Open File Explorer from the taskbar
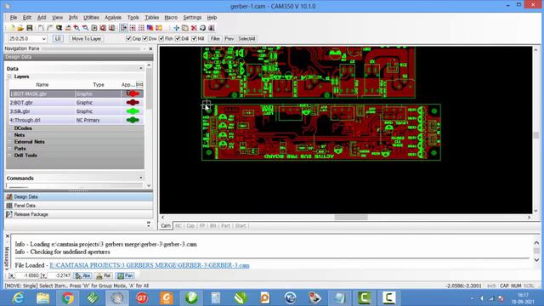This screenshot has height=306, width=544. tap(42, 298)
